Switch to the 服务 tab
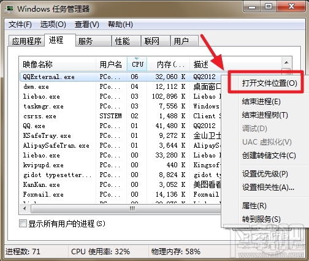 tap(93, 41)
